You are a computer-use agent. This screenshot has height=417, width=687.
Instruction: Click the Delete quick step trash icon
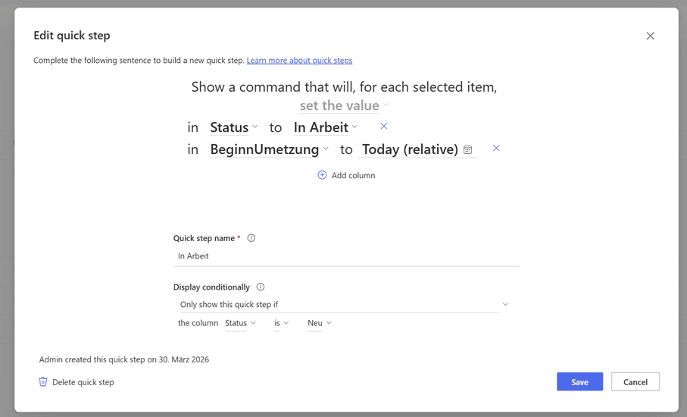point(43,382)
